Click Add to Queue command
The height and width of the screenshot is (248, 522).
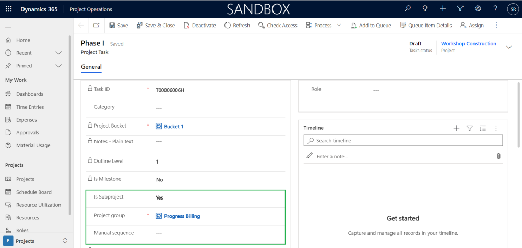pyautogui.click(x=371, y=25)
